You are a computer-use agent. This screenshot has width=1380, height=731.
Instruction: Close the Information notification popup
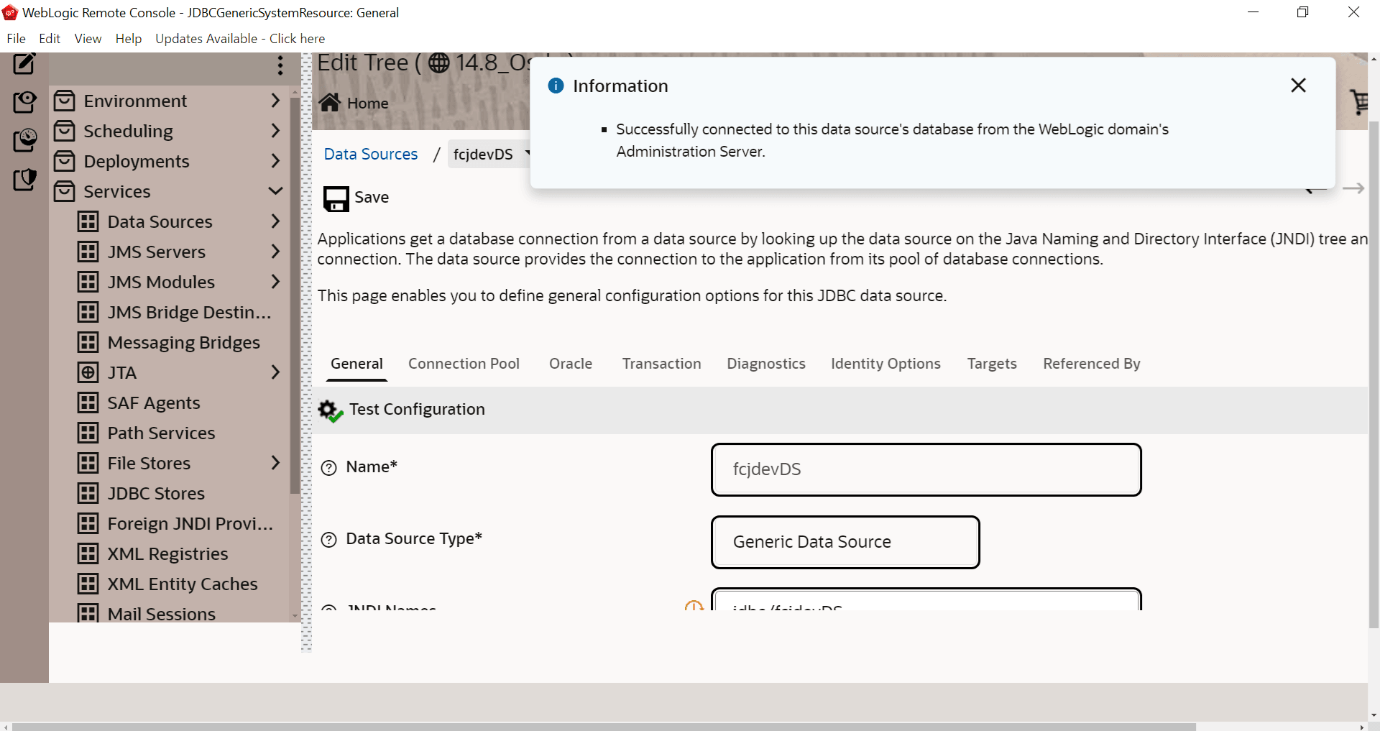coord(1298,86)
